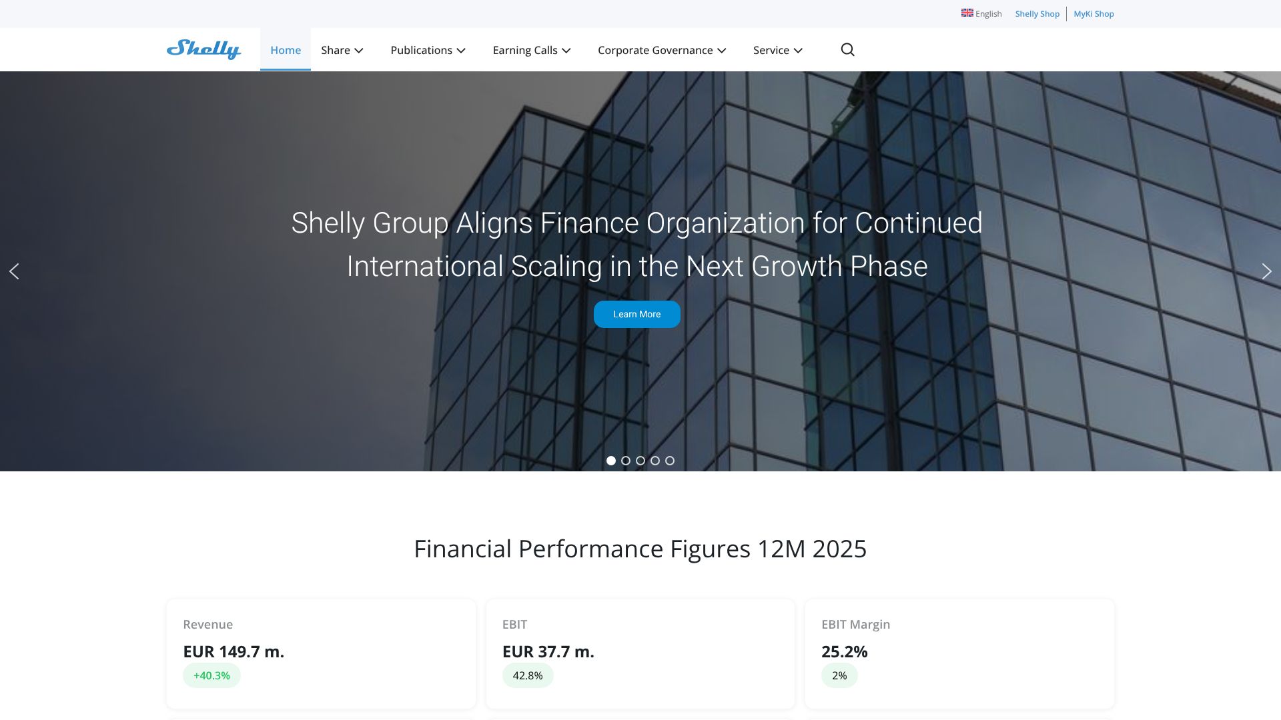Select the fourth carousel dot
Viewport: 1281px width, 720px height.
tap(655, 461)
